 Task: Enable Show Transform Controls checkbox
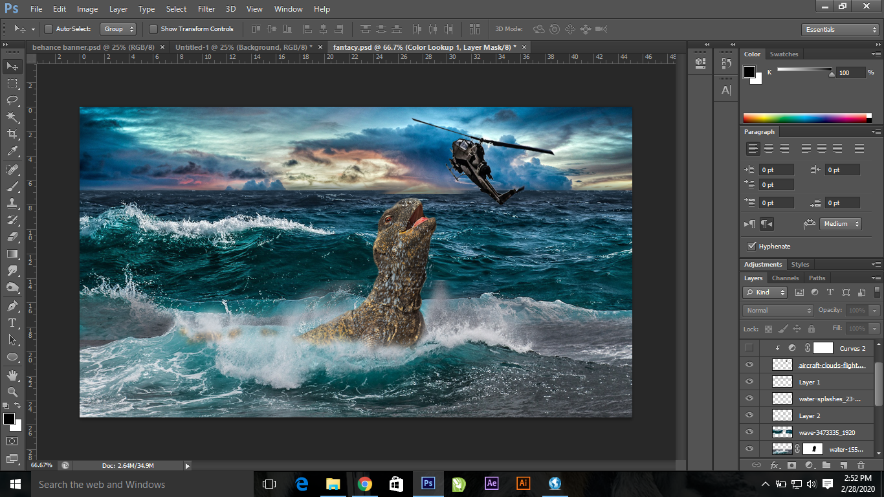[153, 29]
